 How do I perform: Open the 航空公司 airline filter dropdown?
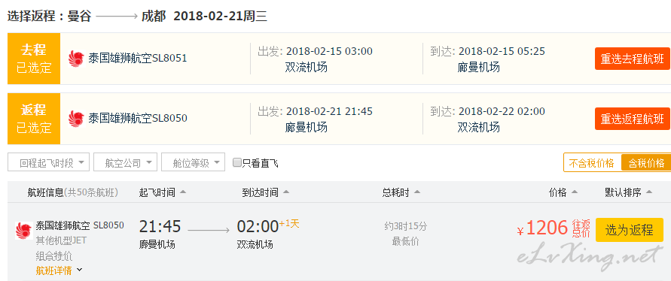point(125,162)
